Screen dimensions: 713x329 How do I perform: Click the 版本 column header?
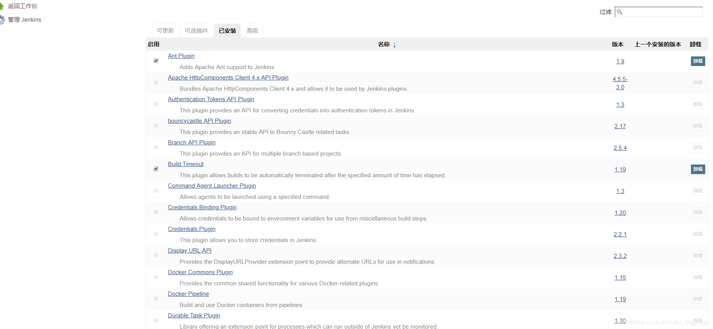click(617, 44)
